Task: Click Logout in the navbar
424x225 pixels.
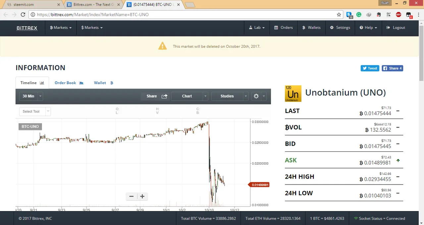Action: tap(396, 28)
